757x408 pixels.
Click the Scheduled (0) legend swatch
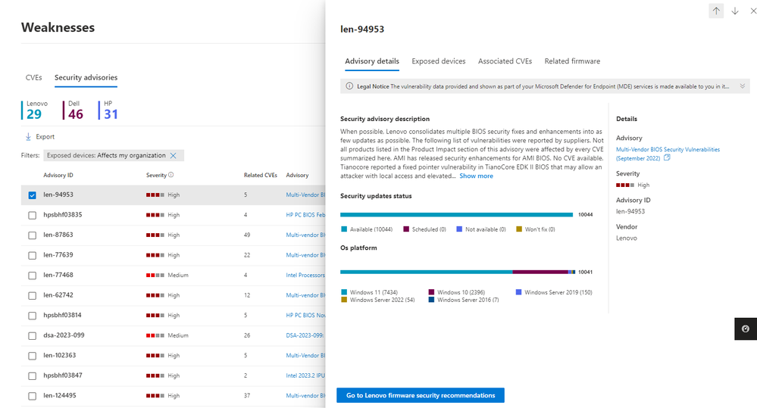(406, 229)
